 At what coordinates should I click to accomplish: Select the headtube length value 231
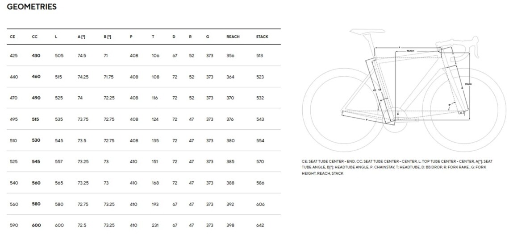tap(155, 225)
